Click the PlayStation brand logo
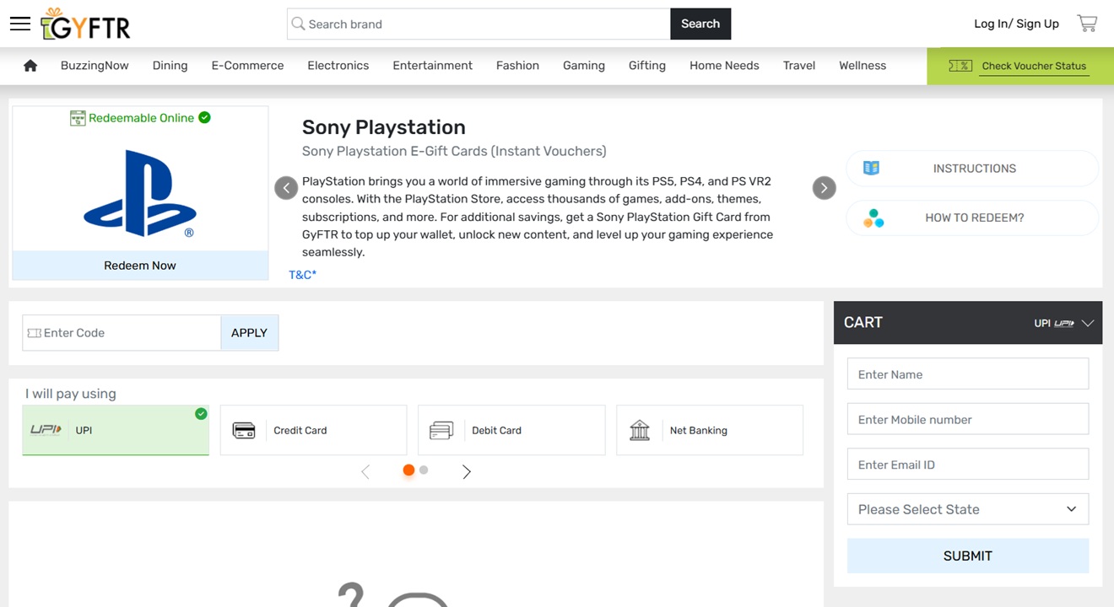The width and height of the screenshot is (1114, 607). pyautogui.click(x=140, y=193)
